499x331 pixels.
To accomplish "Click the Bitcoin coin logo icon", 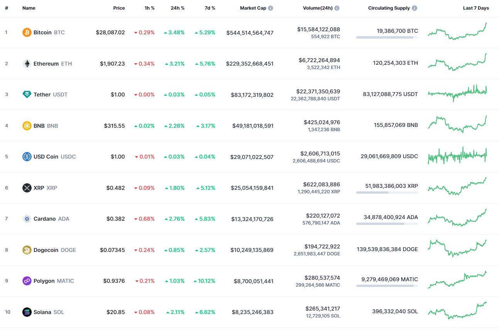I will pyautogui.click(x=27, y=32).
